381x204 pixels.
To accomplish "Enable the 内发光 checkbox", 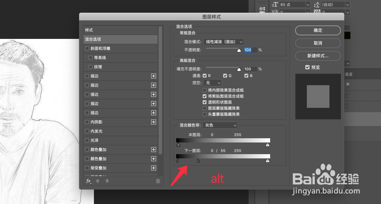I will (x=87, y=131).
